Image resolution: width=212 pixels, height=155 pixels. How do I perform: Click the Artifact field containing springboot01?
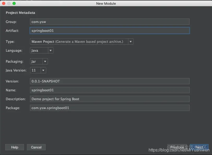(110, 31)
